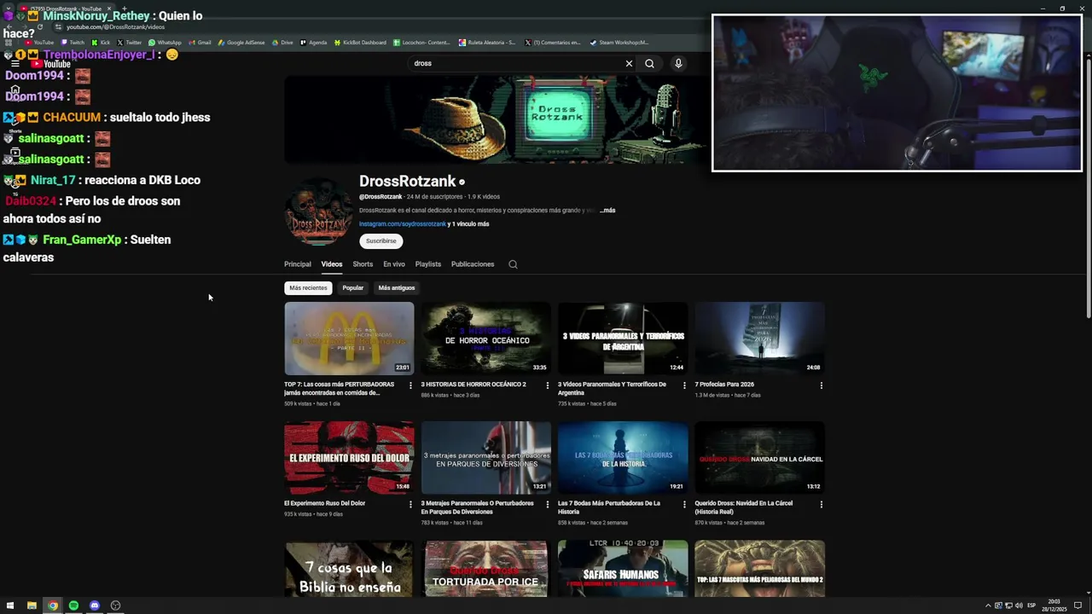Open the instagram.com/soydrossrotzank link
This screenshot has height=614, width=1092.
403,224
